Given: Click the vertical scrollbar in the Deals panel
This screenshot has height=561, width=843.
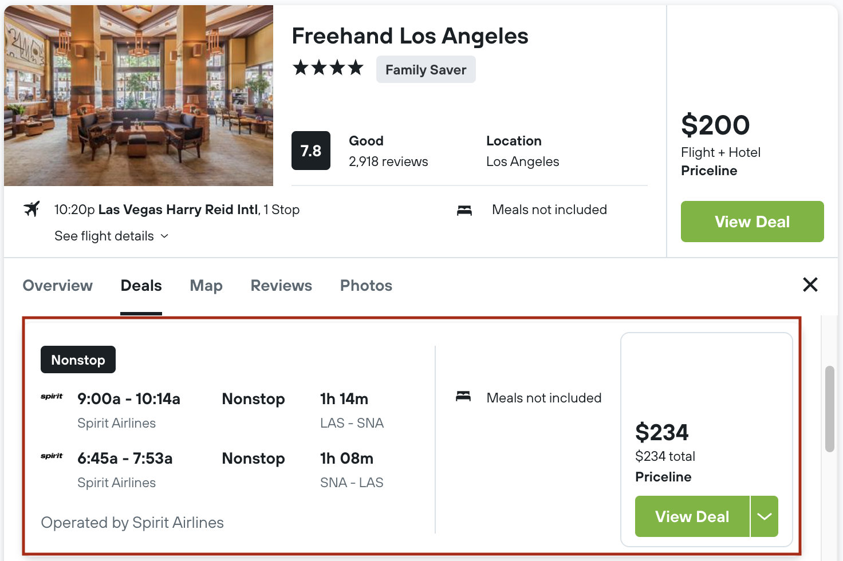Looking at the screenshot, I should 830,409.
